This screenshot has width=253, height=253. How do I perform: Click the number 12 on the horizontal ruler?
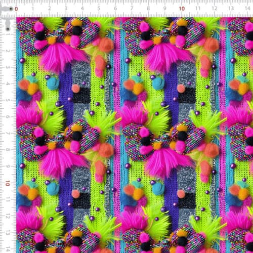215,8
